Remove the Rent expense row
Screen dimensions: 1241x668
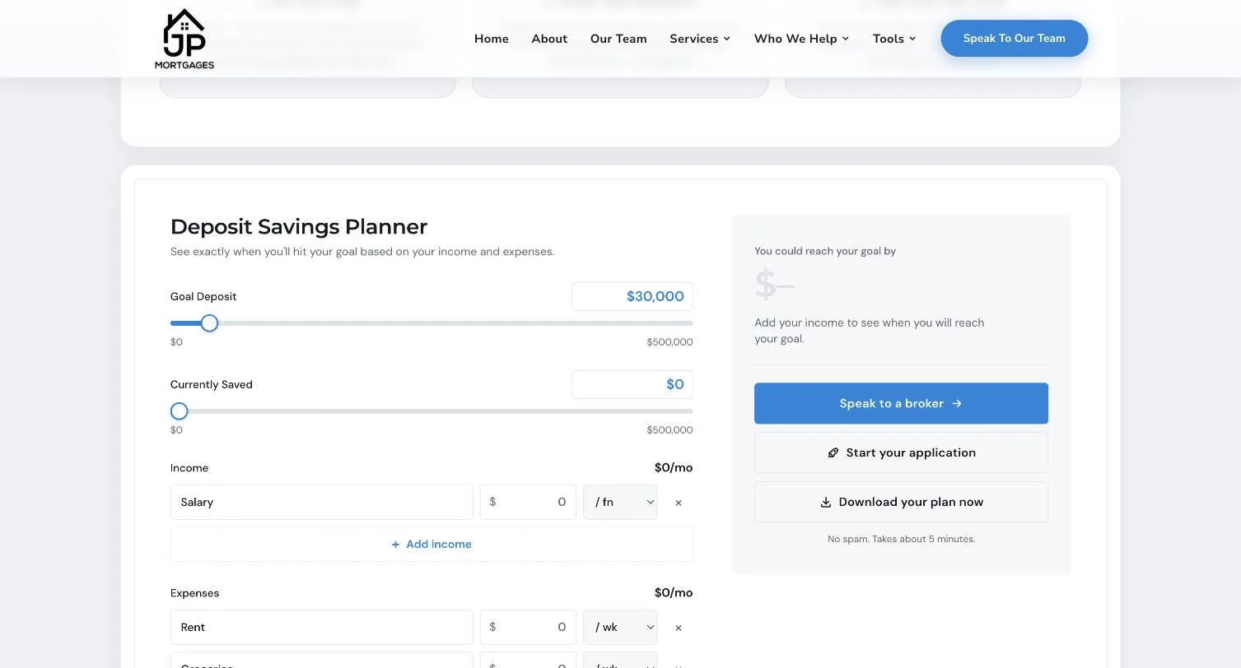tap(679, 628)
